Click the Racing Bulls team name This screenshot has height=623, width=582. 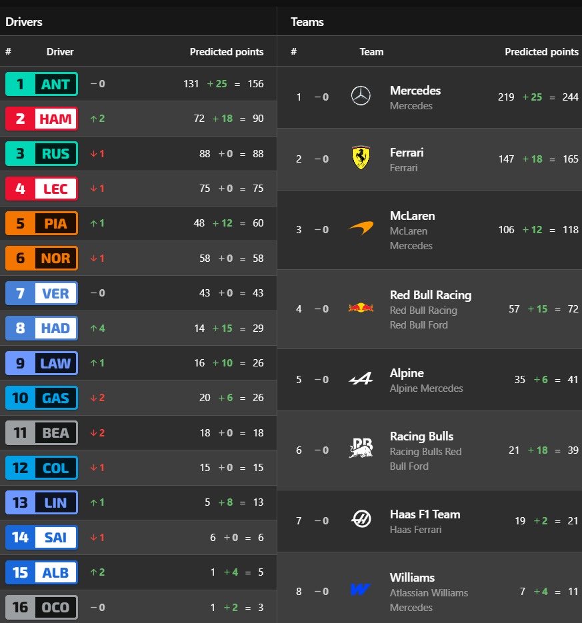point(421,436)
